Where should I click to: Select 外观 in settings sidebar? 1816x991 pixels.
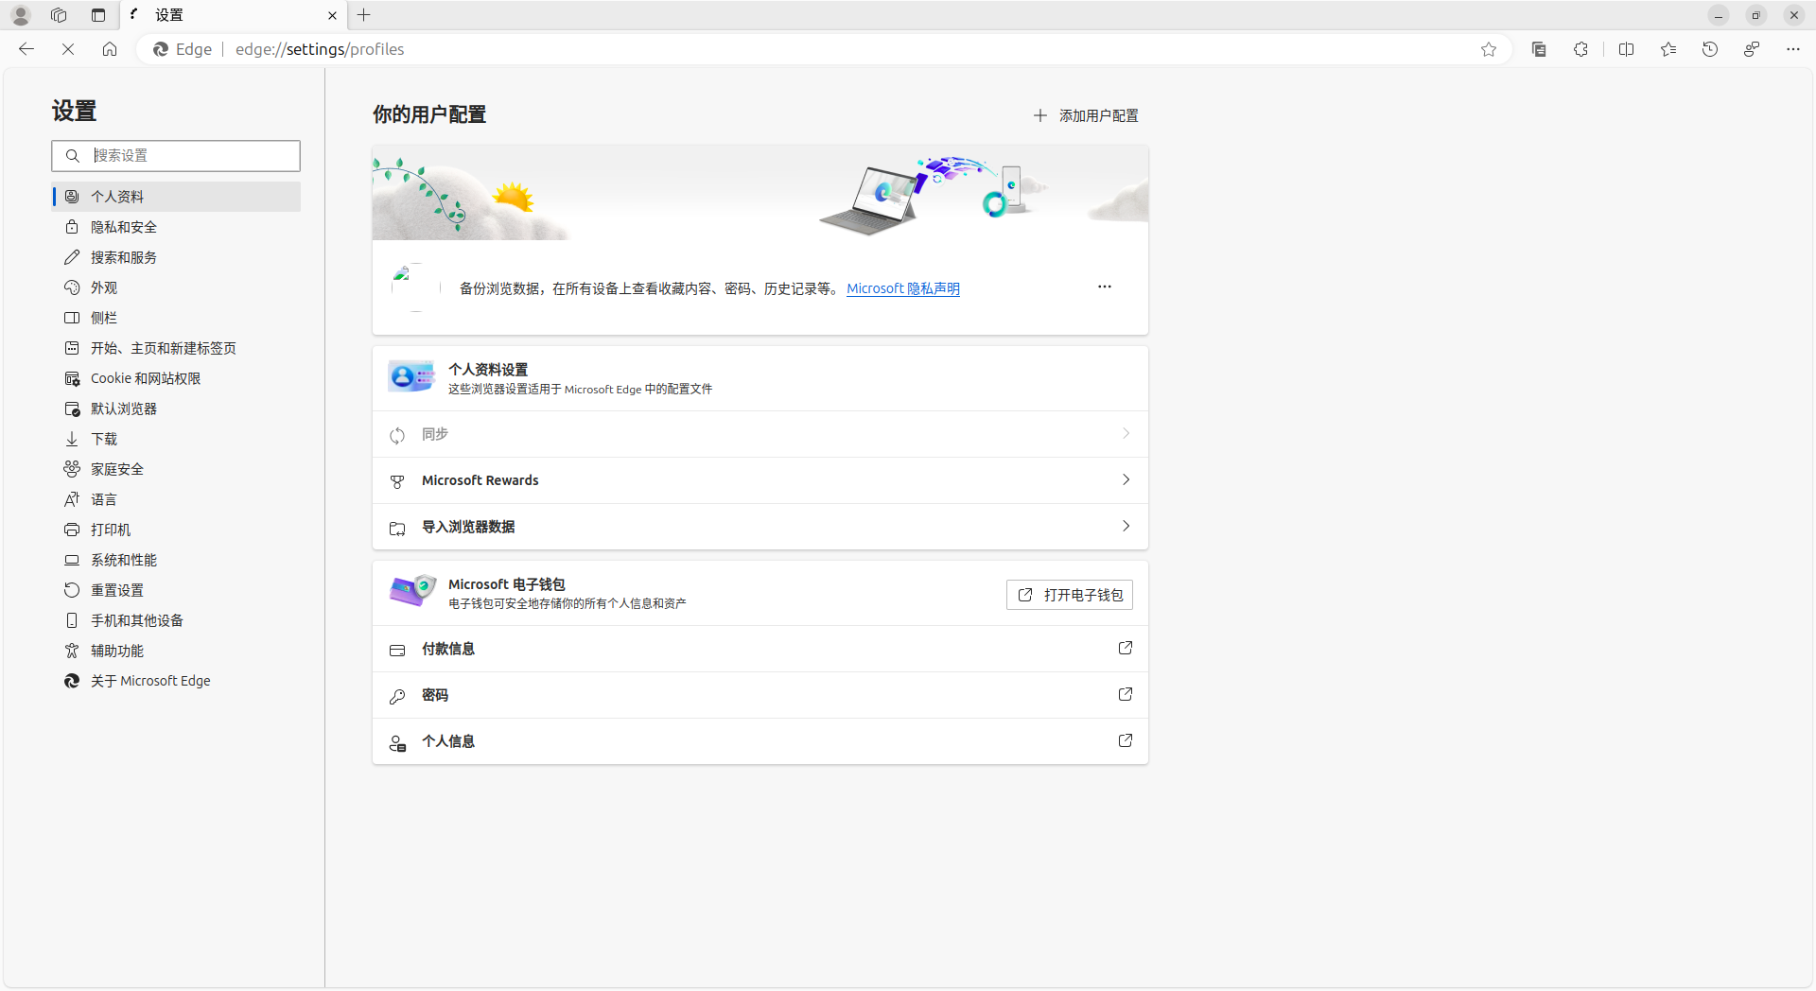[x=104, y=287]
